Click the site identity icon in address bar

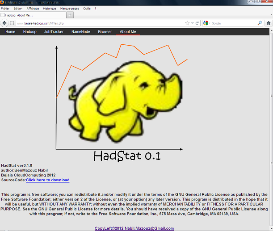pos(12,23)
